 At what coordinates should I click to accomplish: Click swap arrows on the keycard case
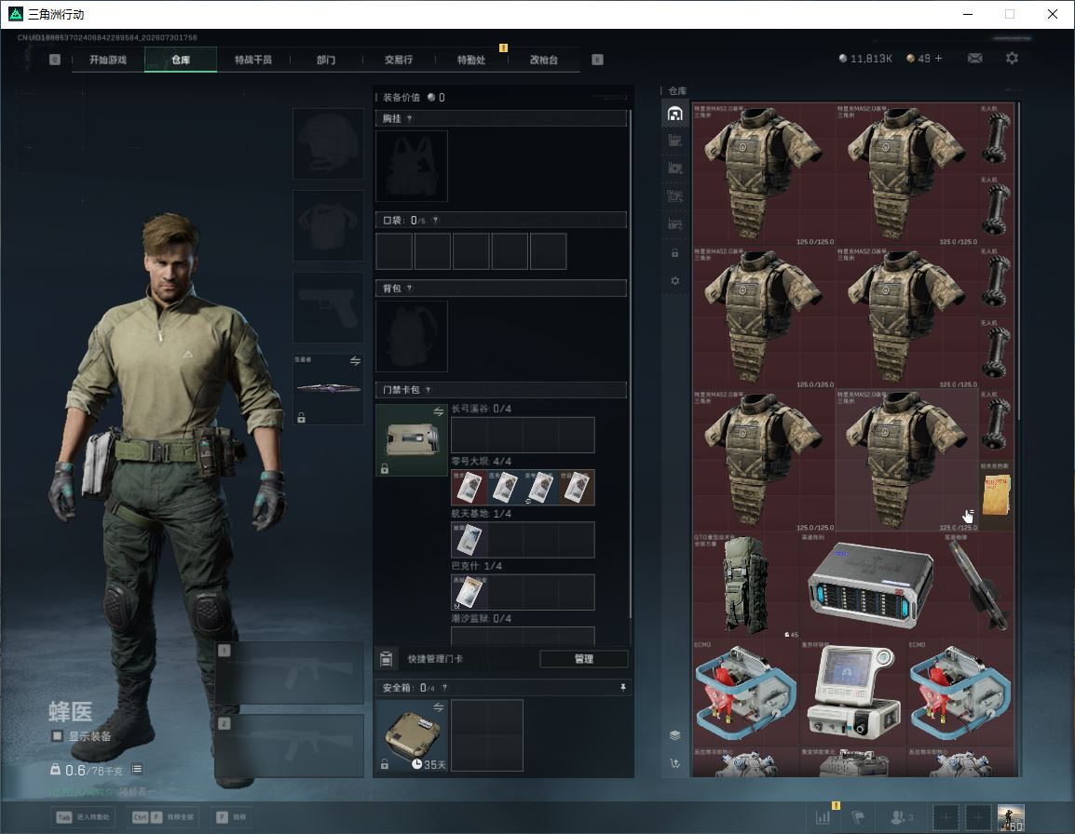(x=438, y=411)
